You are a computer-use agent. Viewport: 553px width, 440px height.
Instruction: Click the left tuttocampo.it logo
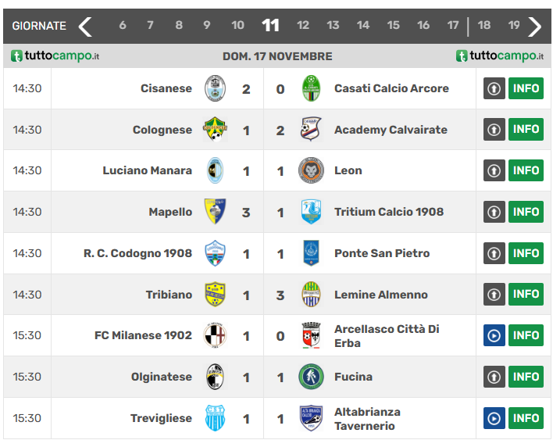click(55, 56)
